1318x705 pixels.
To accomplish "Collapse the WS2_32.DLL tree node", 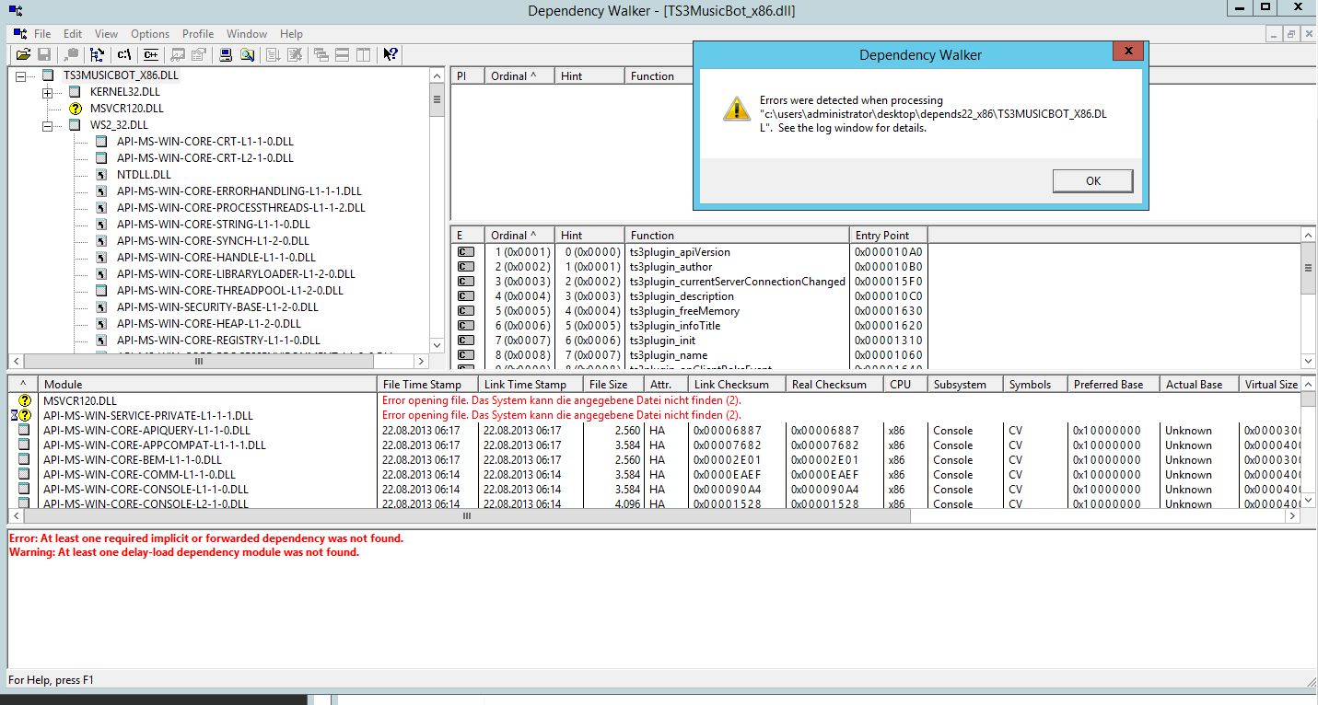I will click(48, 125).
